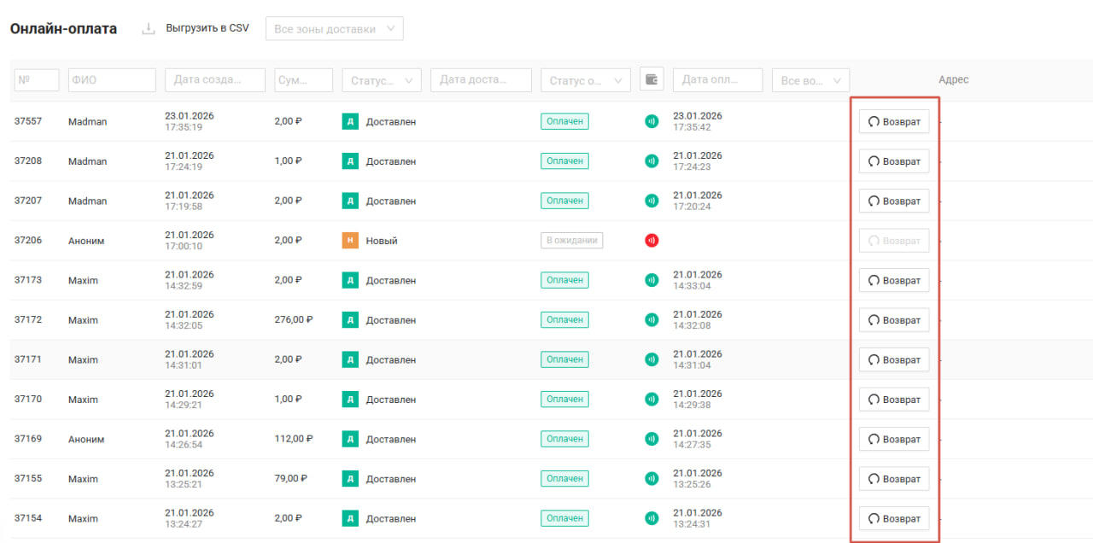Open the Статус оплаты filter dropdown
The image size is (1093, 543).
click(585, 80)
